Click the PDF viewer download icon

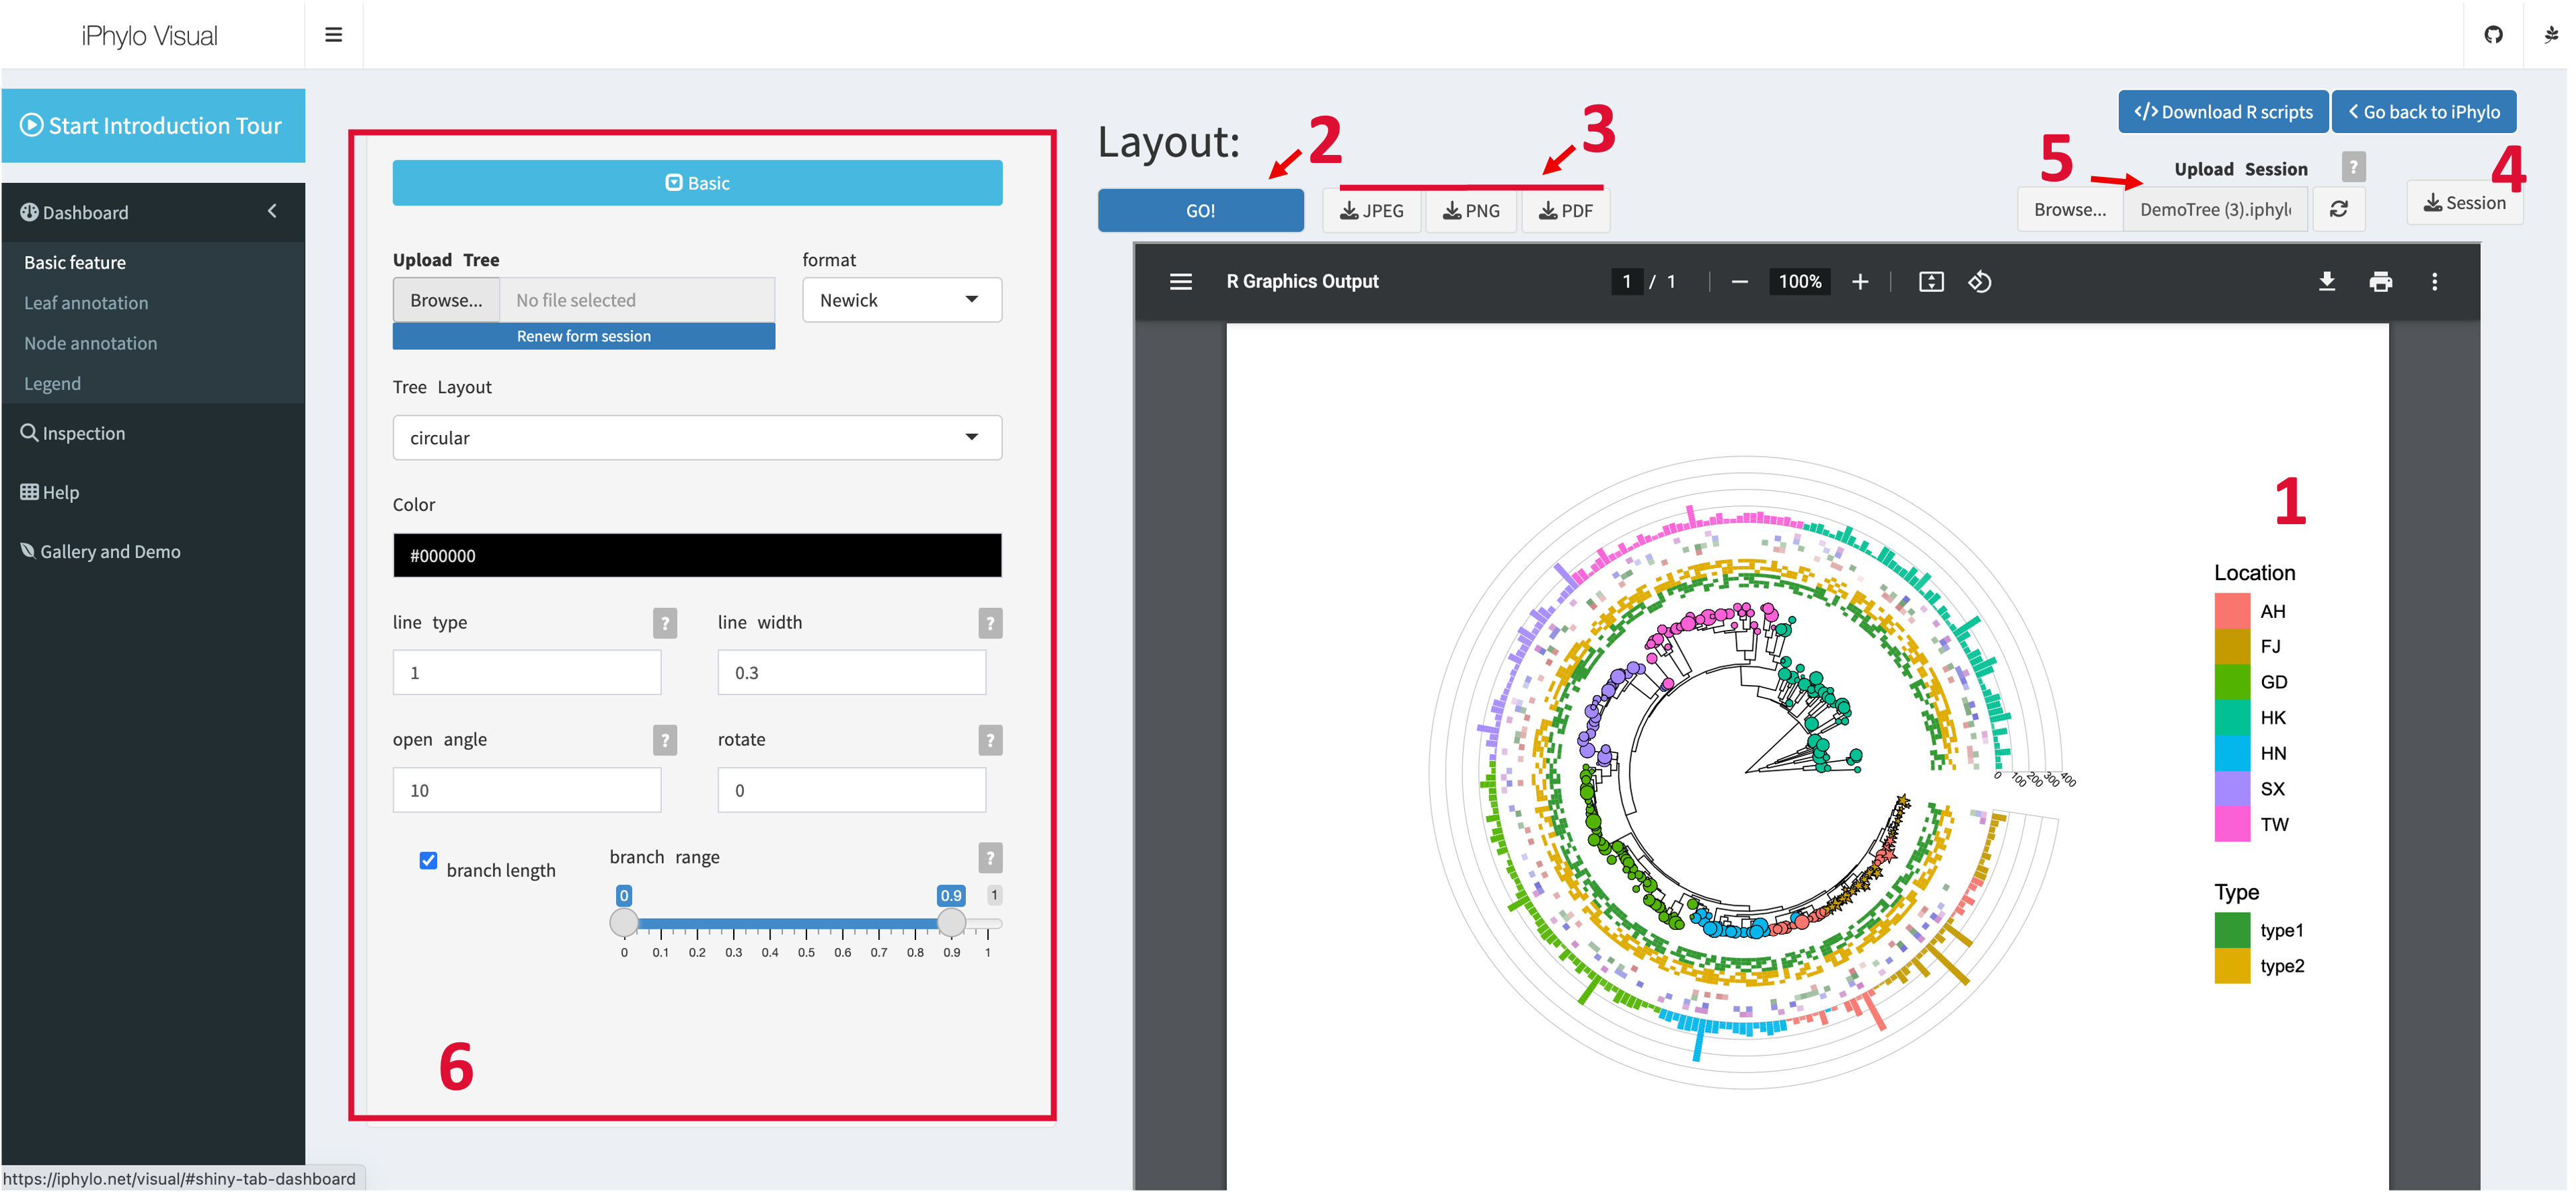tap(2326, 282)
